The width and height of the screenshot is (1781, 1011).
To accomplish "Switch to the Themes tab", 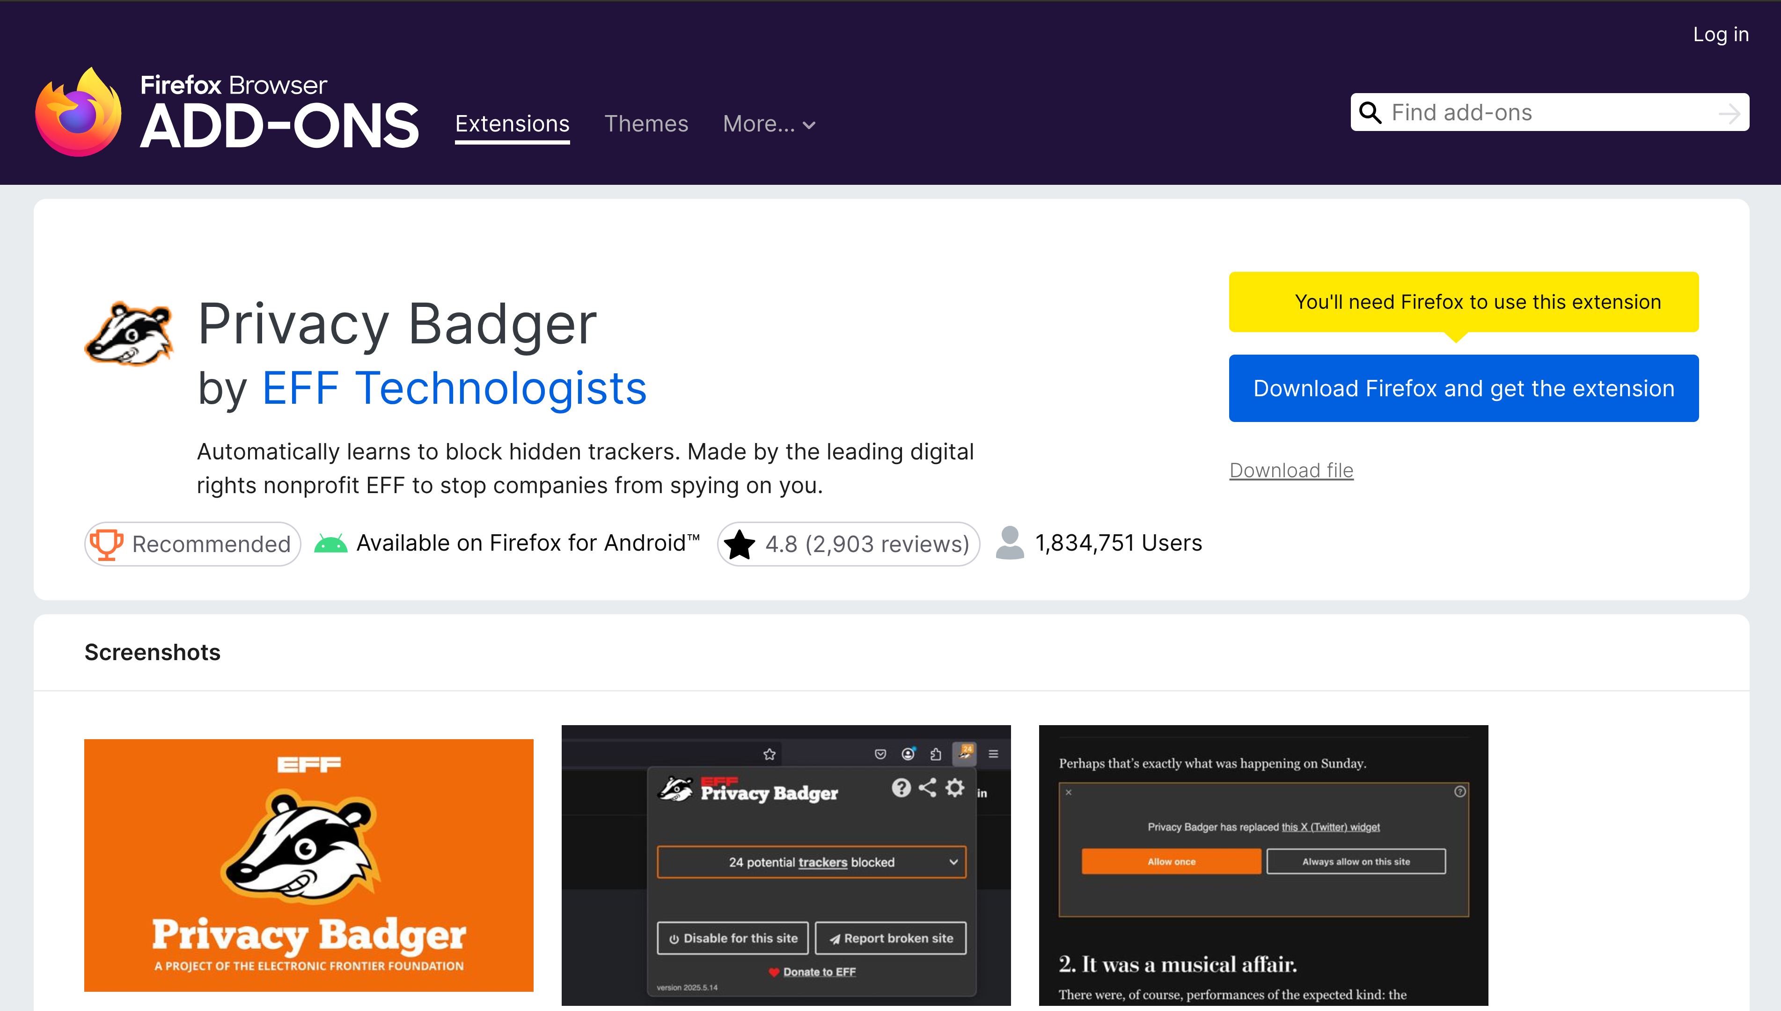I will point(646,124).
